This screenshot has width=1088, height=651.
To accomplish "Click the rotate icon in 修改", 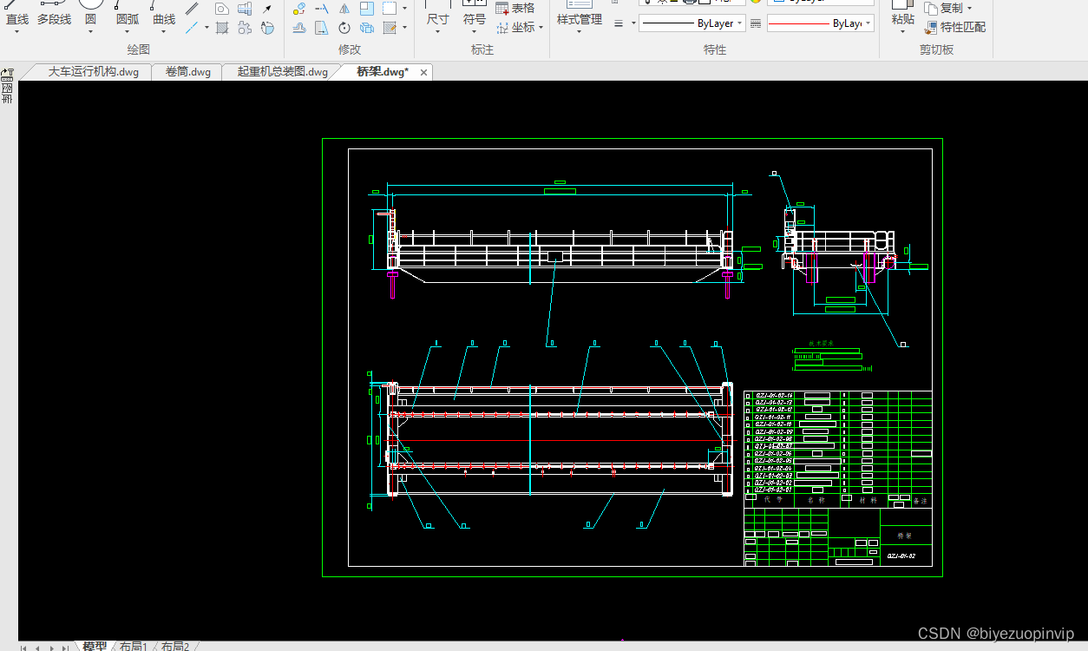I will tap(344, 28).
